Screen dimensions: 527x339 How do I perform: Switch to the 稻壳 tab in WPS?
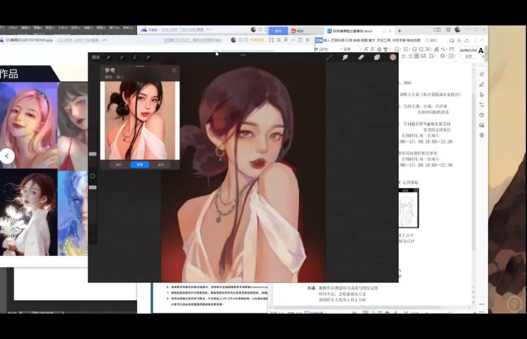(x=298, y=30)
